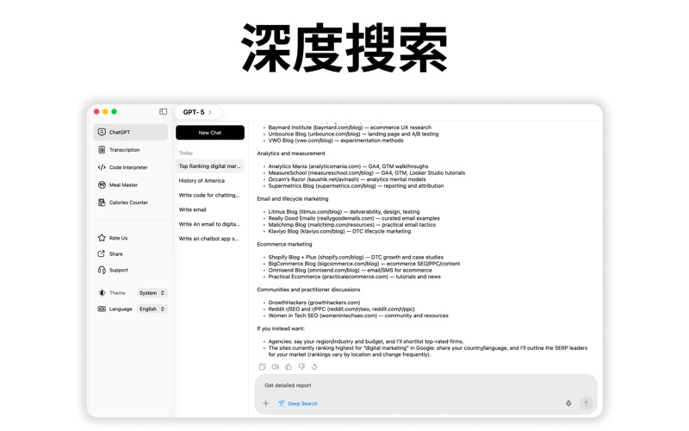Click the Shopify Blog + Plus line
Screen dimensions: 689x431
356,257
